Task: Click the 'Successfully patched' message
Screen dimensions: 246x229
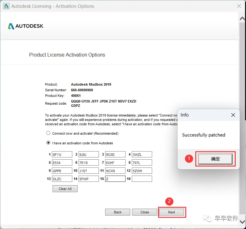Action: coord(203,135)
